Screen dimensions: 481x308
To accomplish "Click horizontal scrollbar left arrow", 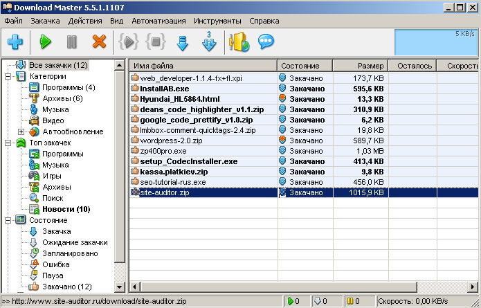I will click(134, 287).
